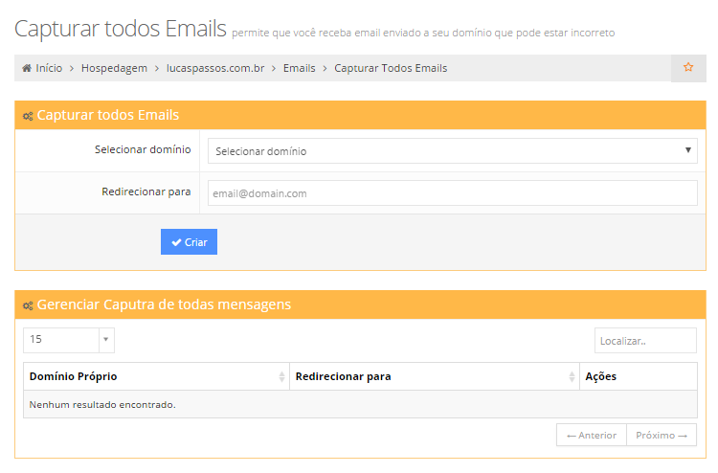Go to Hospedagem in breadcrumb

coord(114,69)
